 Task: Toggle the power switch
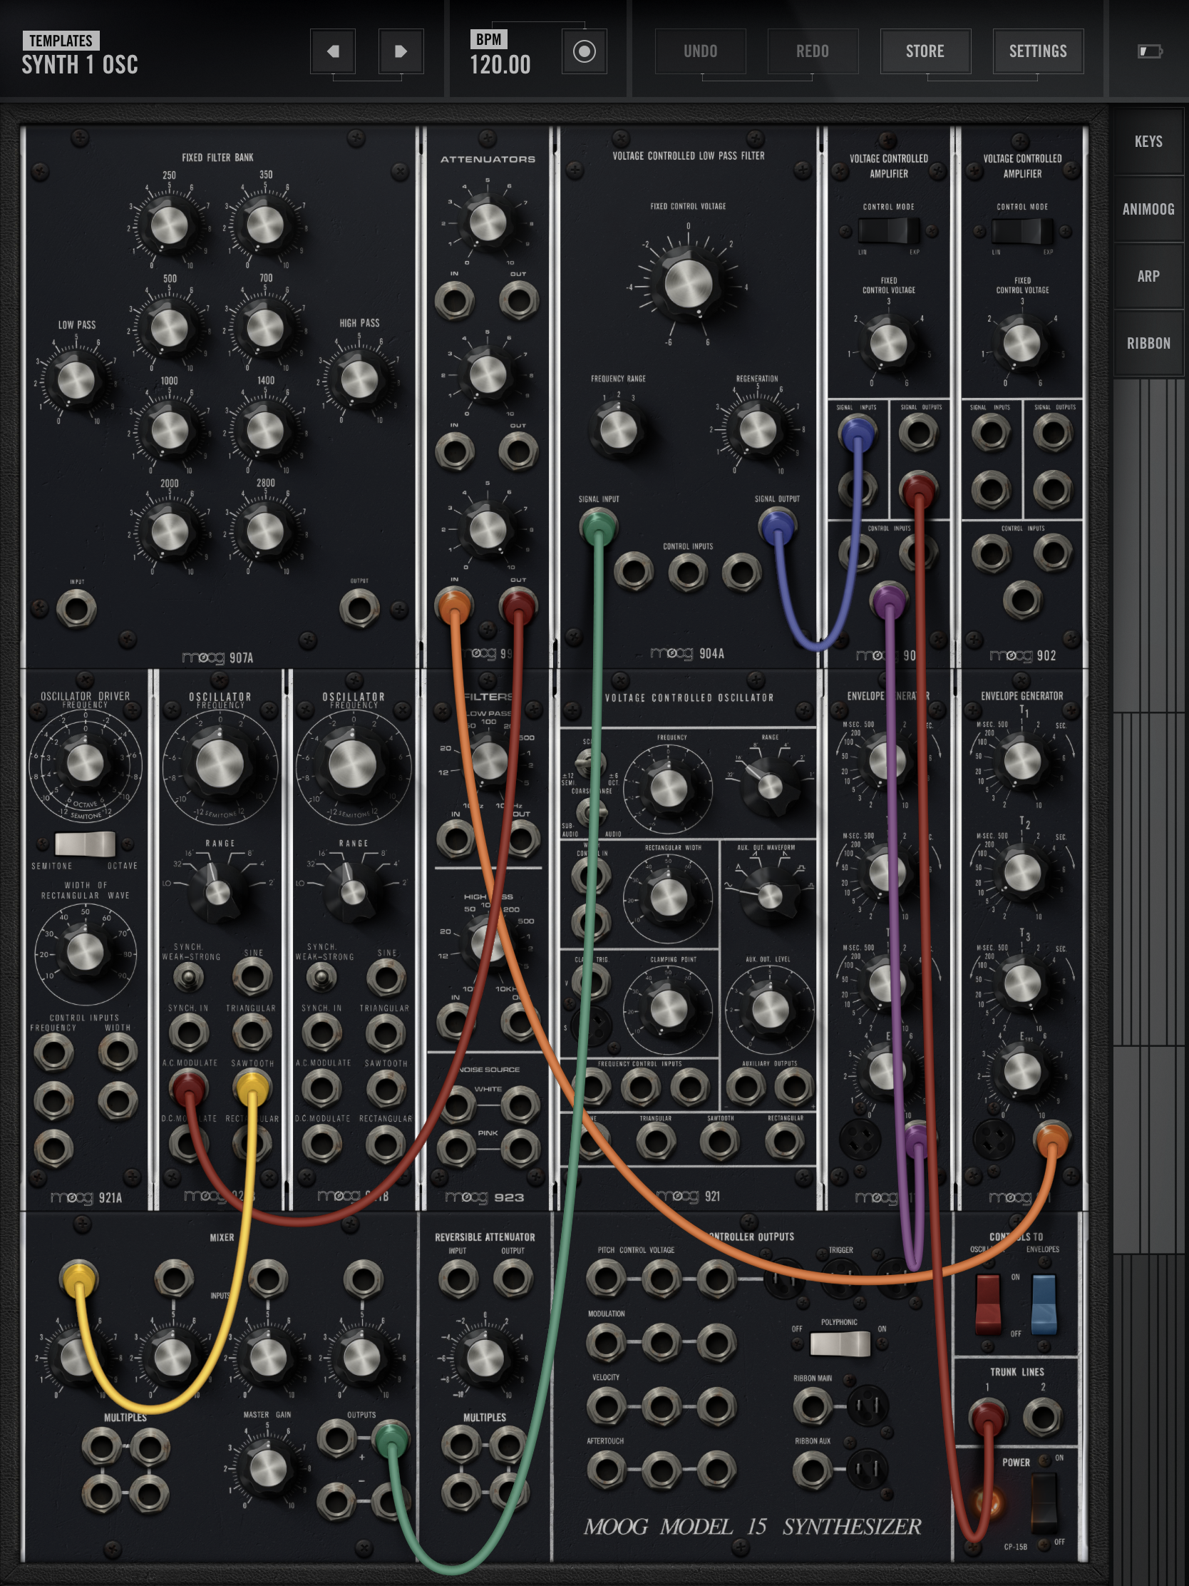point(1044,1501)
